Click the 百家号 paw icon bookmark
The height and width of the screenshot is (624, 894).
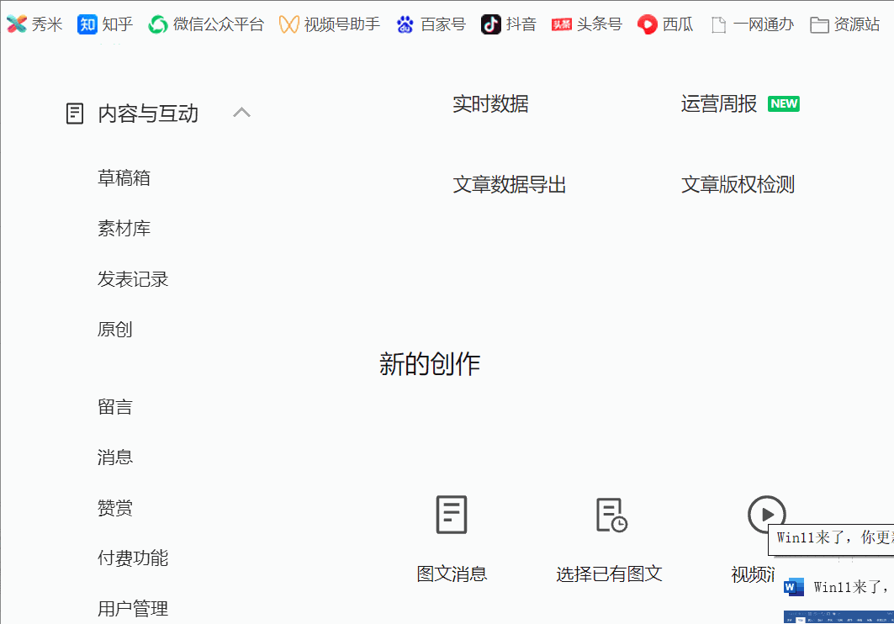point(405,24)
